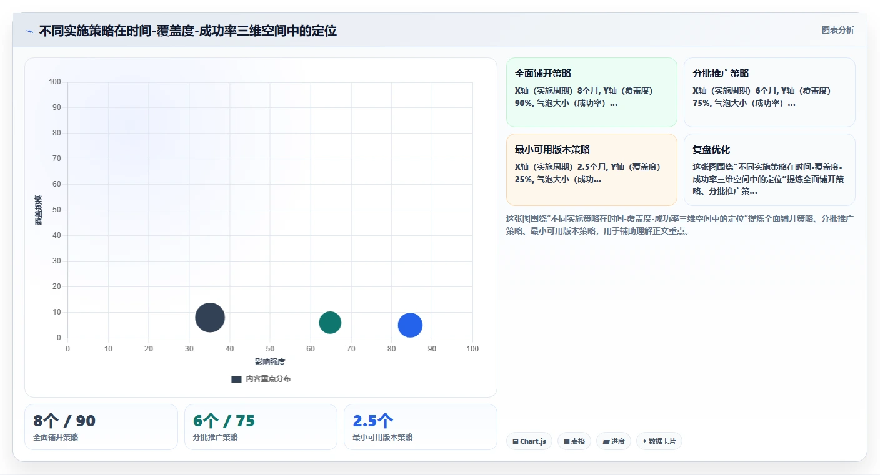The image size is (880, 475).
Task: Click 最小可用版本策略 label under 2.5个
Action: 382,437
